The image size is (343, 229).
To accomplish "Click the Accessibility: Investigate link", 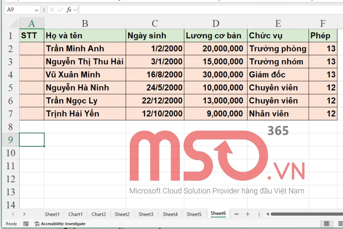I will tap(63, 224).
